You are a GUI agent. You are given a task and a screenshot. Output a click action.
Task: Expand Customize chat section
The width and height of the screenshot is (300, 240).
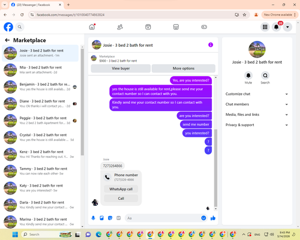coord(257,94)
